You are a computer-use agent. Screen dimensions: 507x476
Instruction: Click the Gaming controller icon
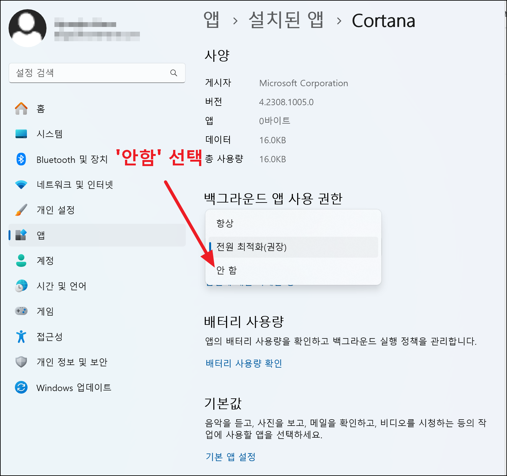click(21, 311)
